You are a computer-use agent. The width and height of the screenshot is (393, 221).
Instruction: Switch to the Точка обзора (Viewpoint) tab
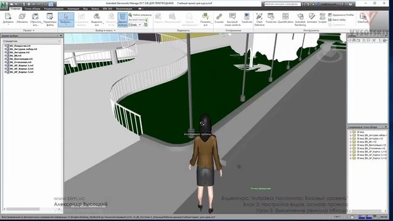tap(32, 9)
